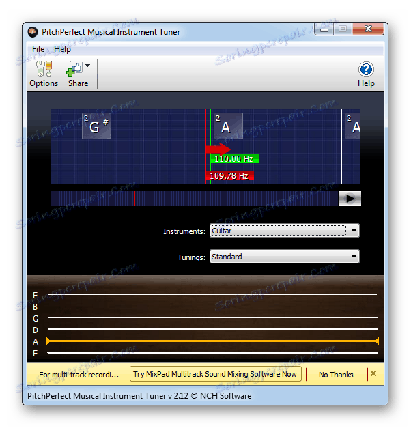The image size is (411, 428).
Task: Select the B string
Action: click(x=212, y=306)
